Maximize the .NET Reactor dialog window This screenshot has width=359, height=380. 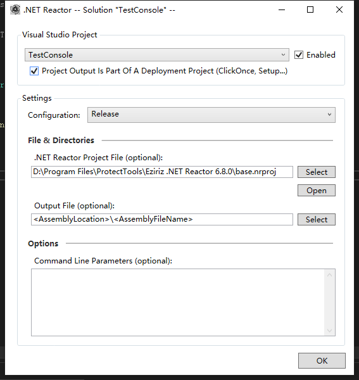[310, 9]
